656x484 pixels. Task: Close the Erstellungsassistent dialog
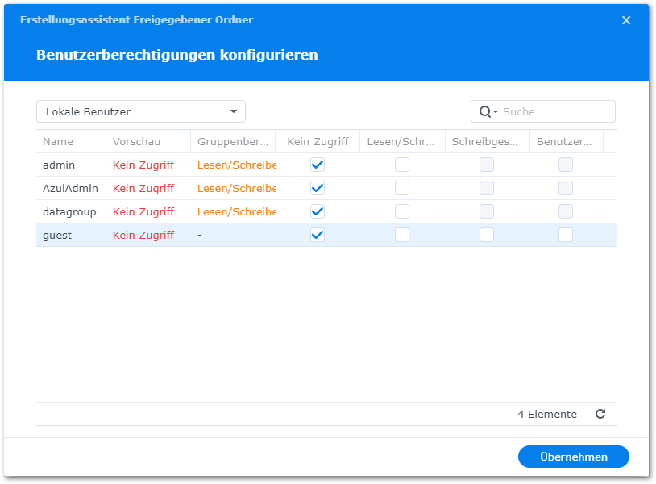(x=626, y=20)
